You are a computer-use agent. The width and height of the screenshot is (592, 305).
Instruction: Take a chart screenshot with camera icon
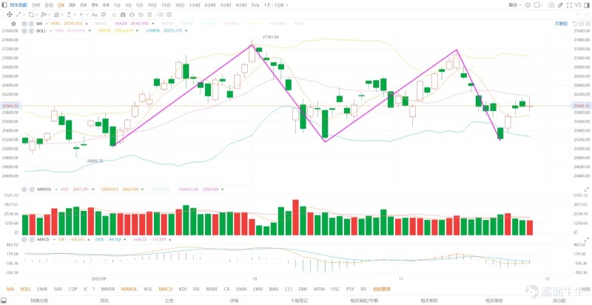coord(551,5)
